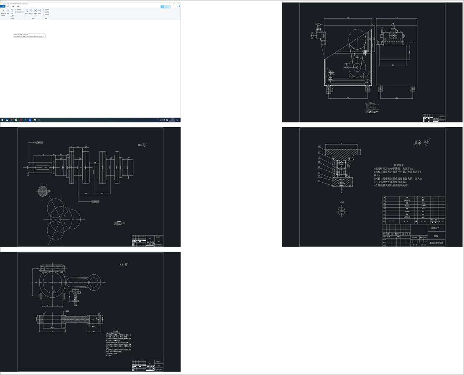464x375 pixels.
Task: Click the green taskbar application icon
Action: [x=16, y=120]
